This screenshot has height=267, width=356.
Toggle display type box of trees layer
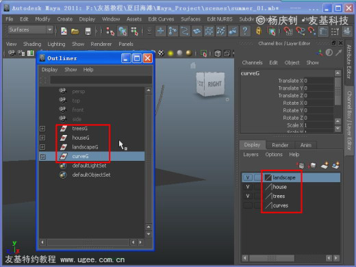click(x=257, y=196)
